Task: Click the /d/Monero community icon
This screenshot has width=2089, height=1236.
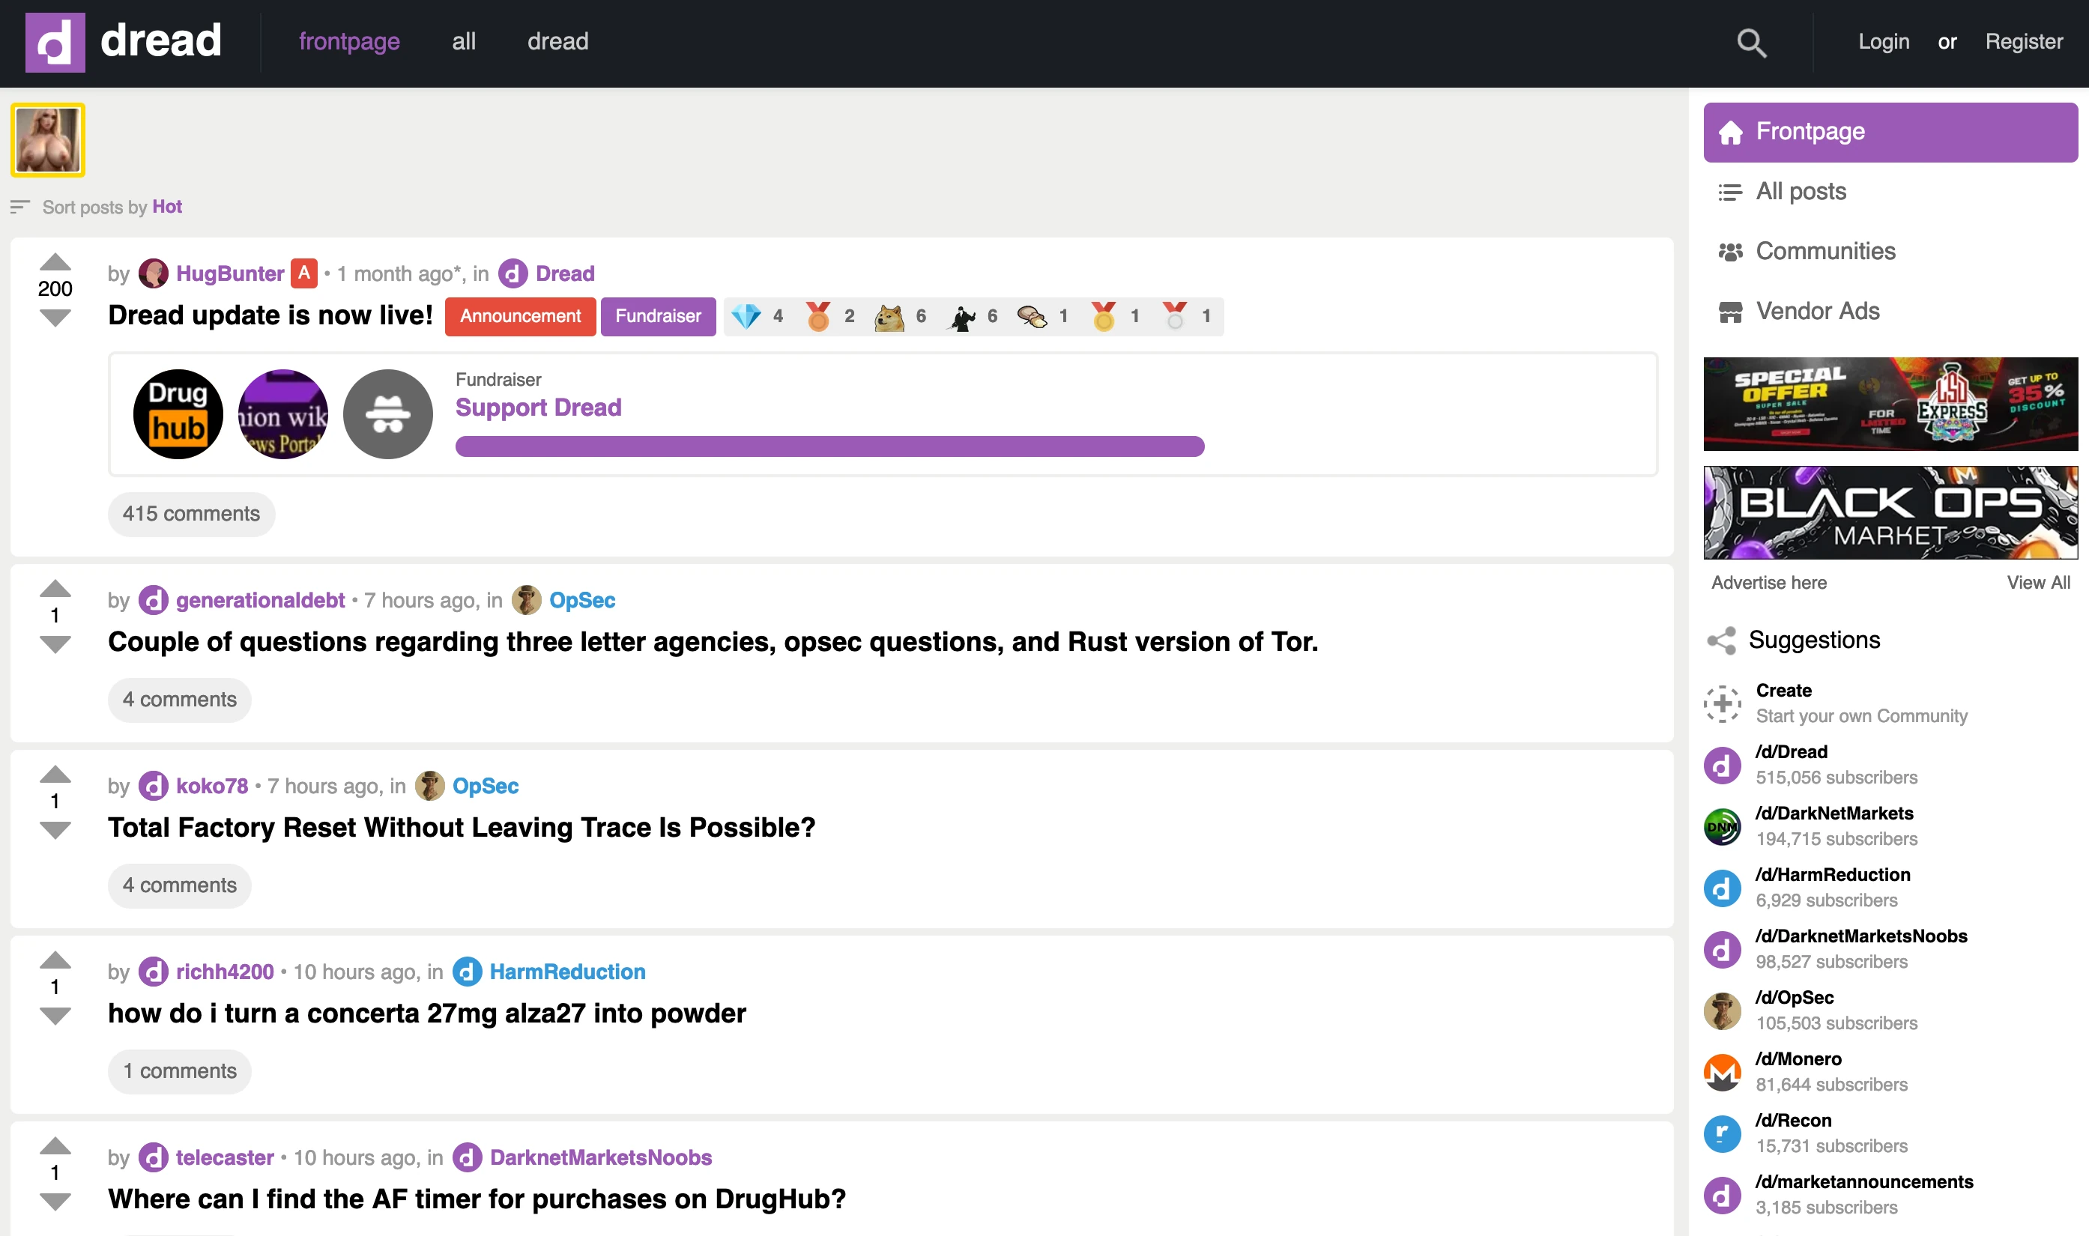Action: [x=1723, y=1070]
